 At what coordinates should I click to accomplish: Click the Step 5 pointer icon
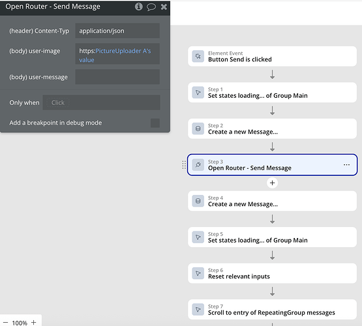(x=198, y=237)
